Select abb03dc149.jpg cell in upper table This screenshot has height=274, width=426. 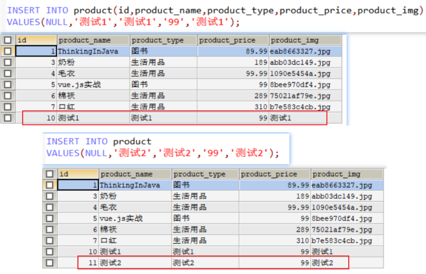pos(305,62)
